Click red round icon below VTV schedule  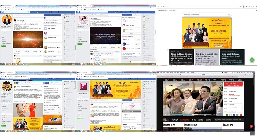coord(241,115)
